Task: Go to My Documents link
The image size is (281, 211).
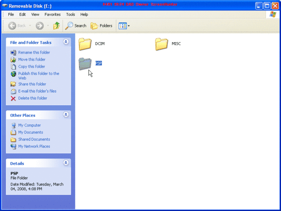Action: point(31,132)
